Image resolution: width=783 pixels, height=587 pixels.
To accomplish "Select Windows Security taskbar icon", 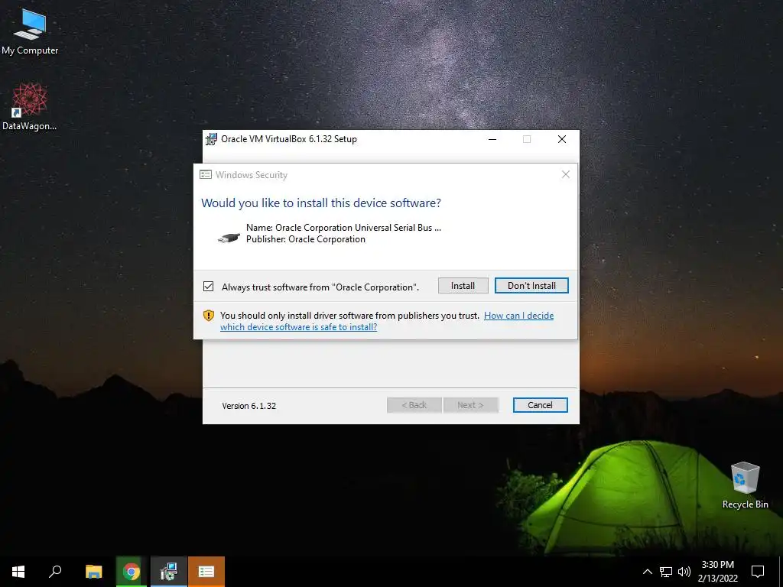I will point(206,572).
